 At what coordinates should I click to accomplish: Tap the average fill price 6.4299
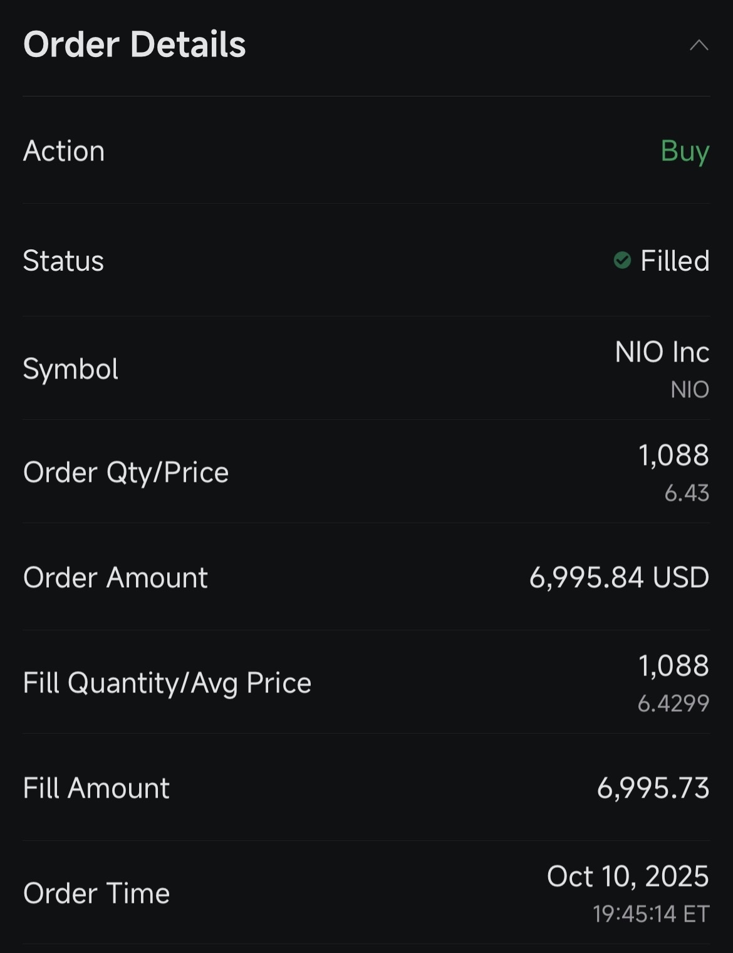pyautogui.click(x=673, y=704)
